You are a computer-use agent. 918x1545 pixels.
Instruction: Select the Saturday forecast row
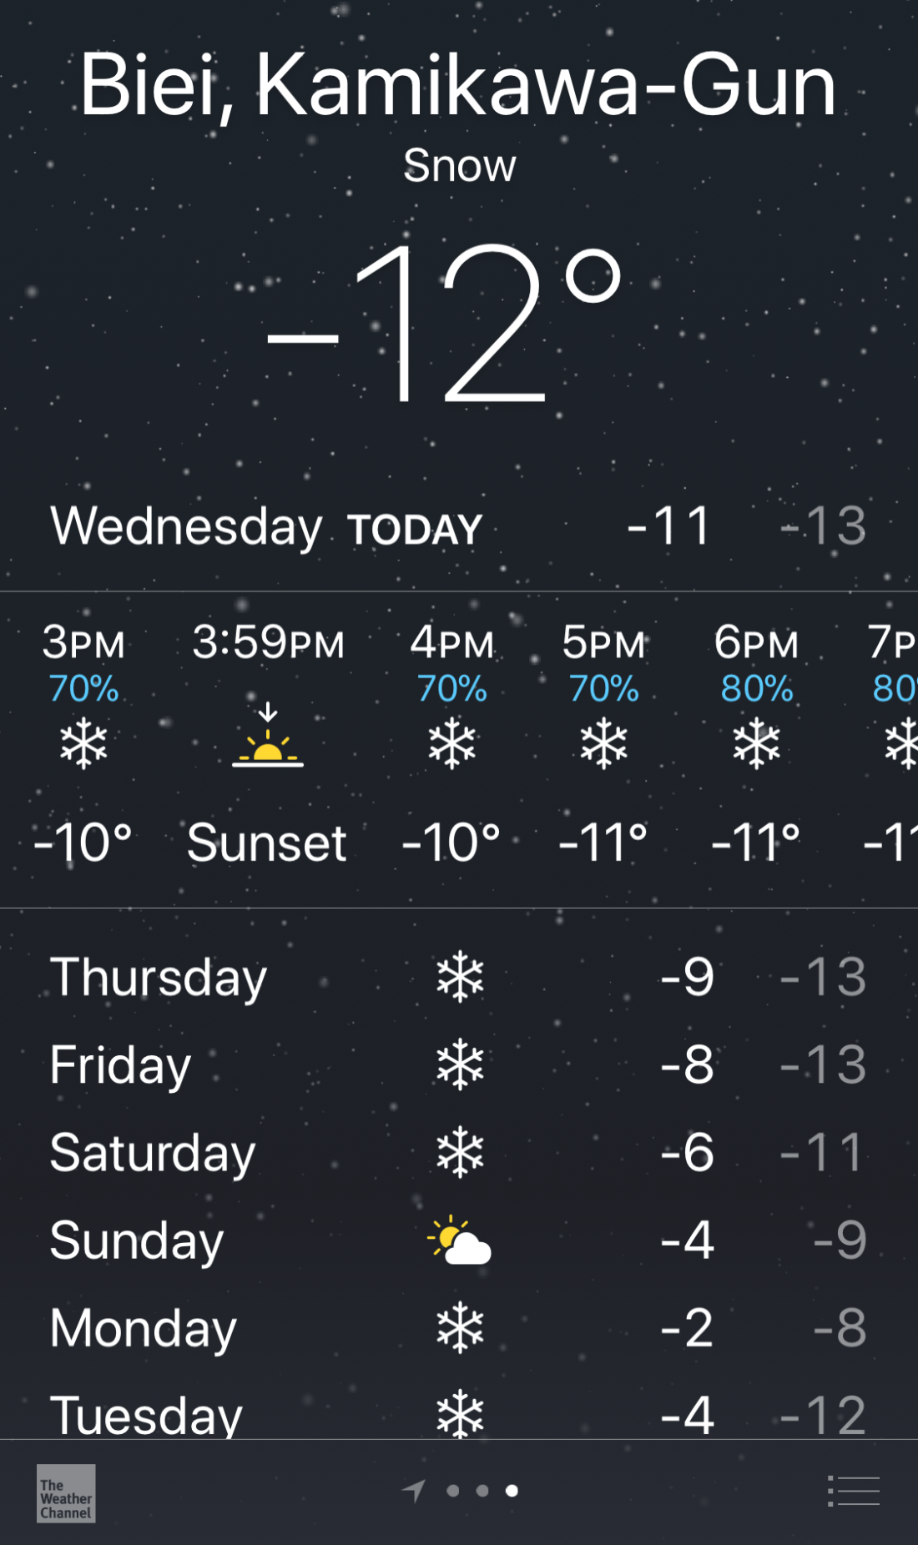[458, 1153]
